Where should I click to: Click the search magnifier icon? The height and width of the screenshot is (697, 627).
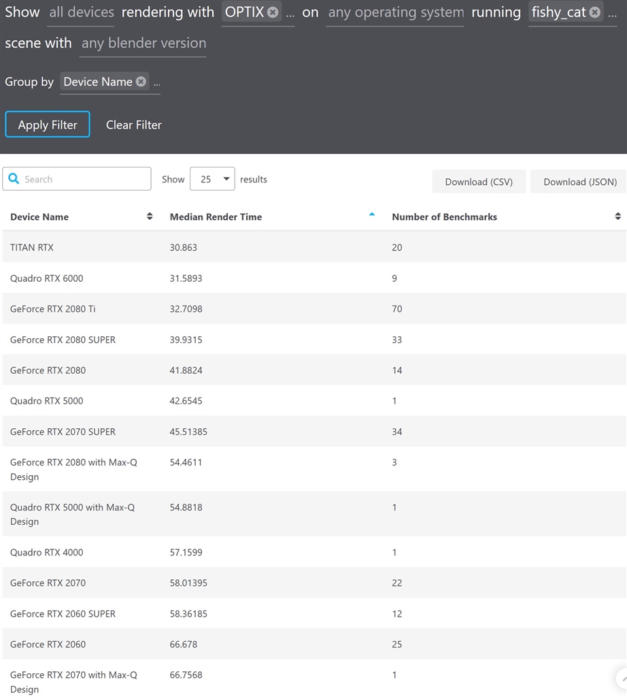click(x=14, y=179)
